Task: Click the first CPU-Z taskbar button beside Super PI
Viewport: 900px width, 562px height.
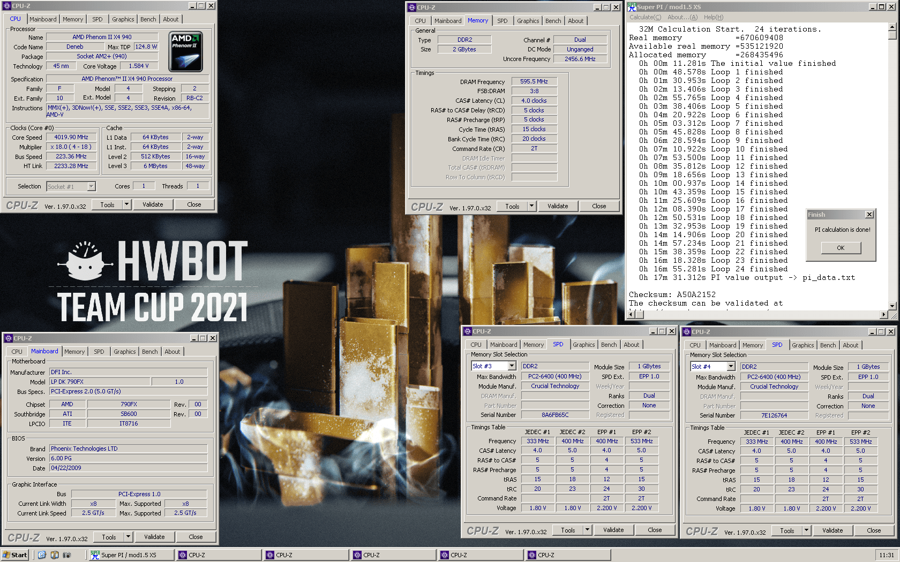Action: click(x=219, y=555)
